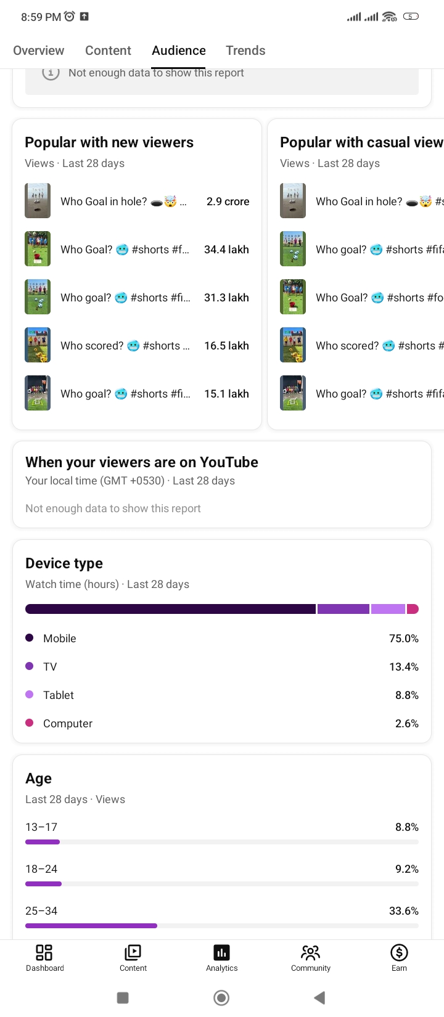Tap thumbnail of video with 16.5 lakh views
This screenshot has width=444, height=1017.
(x=38, y=345)
